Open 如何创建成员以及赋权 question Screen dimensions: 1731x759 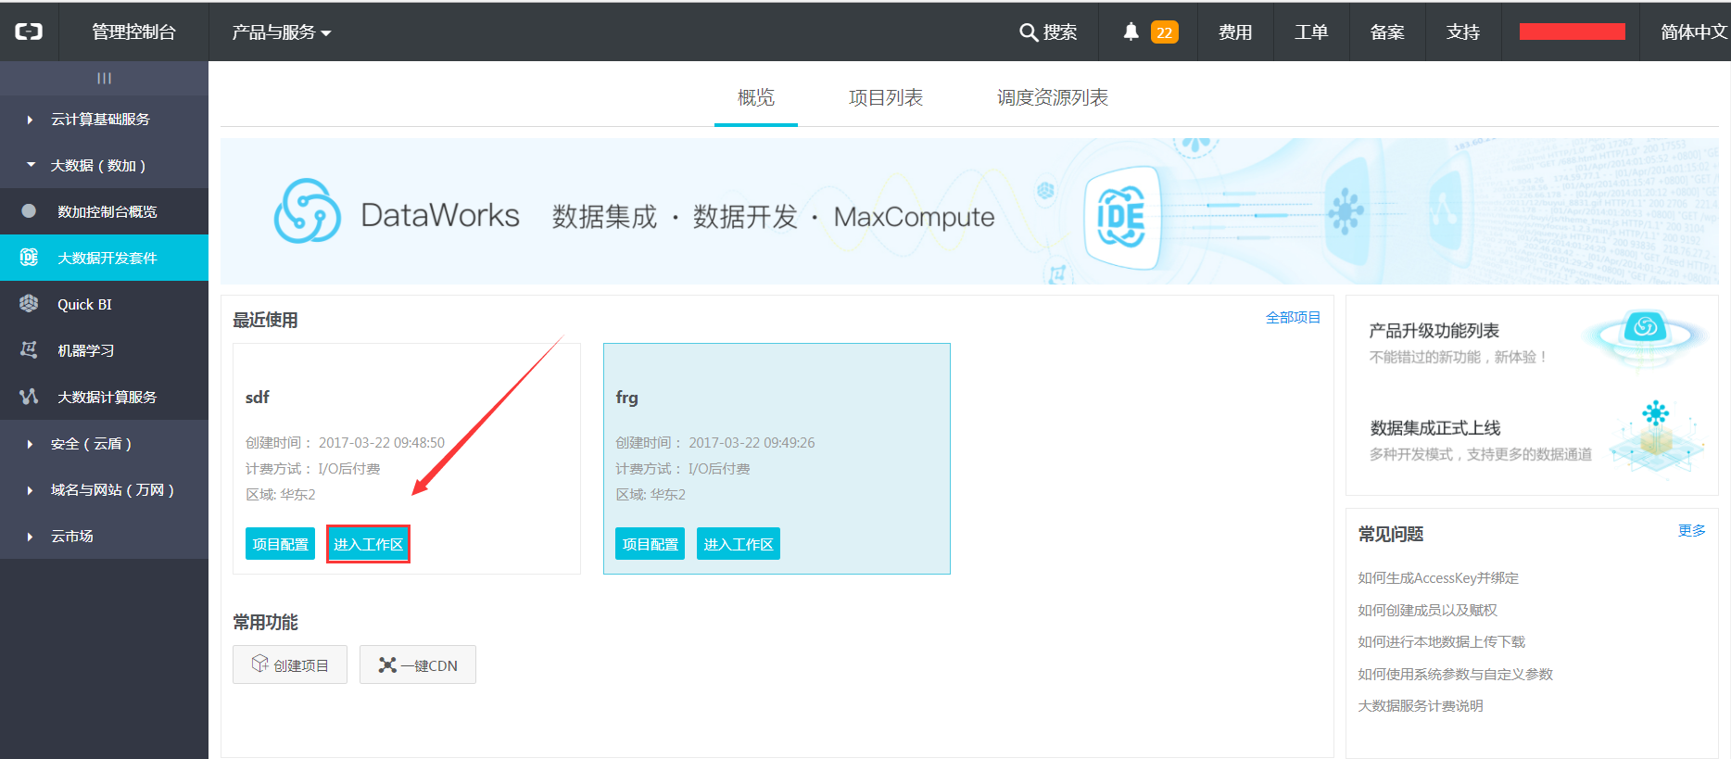pos(1428,610)
